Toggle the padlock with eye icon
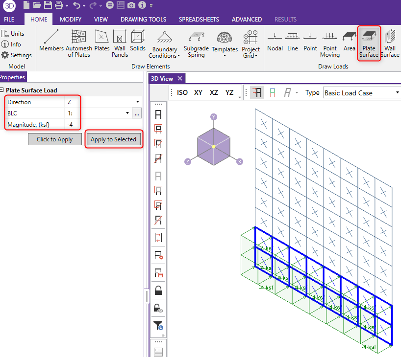 (x=158, y=308)
